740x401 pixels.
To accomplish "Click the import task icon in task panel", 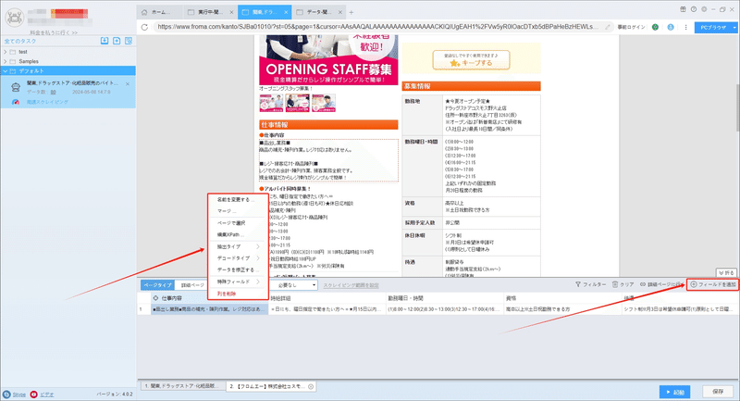I will point(105,41).
